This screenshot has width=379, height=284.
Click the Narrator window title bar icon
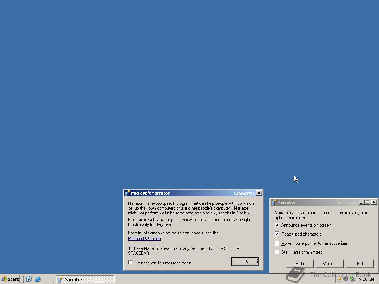(x=274, y=202)
